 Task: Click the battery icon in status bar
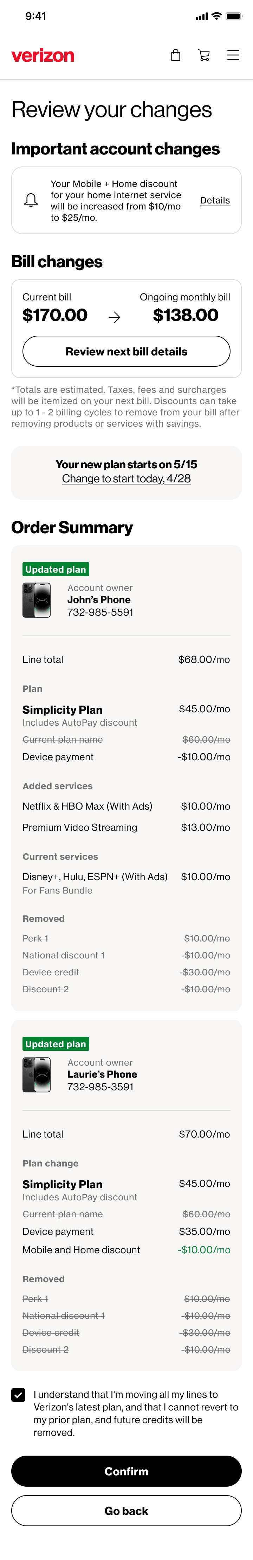click(234, 16)
